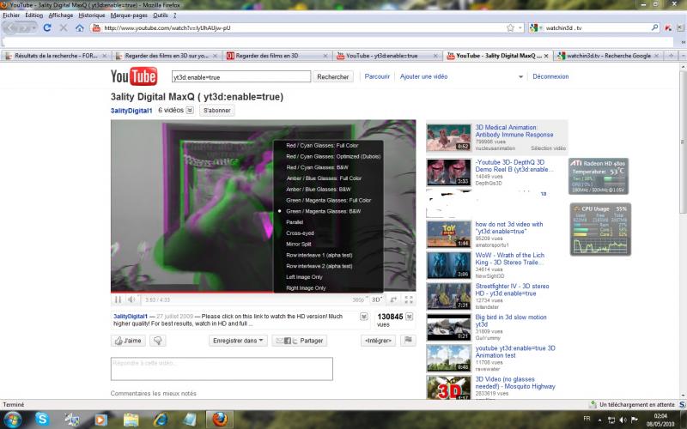Click the YouTube search input field
The image size is (687, 429).
[x=241, y=76]
